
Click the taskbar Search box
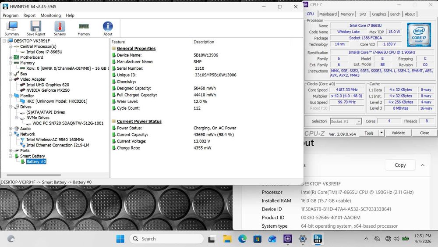tap(166, 239)
